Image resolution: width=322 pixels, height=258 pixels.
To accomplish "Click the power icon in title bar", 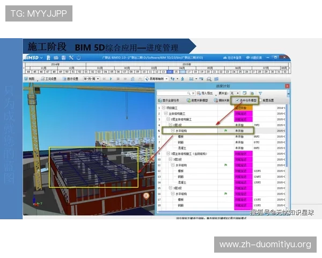I will (79, 58).
